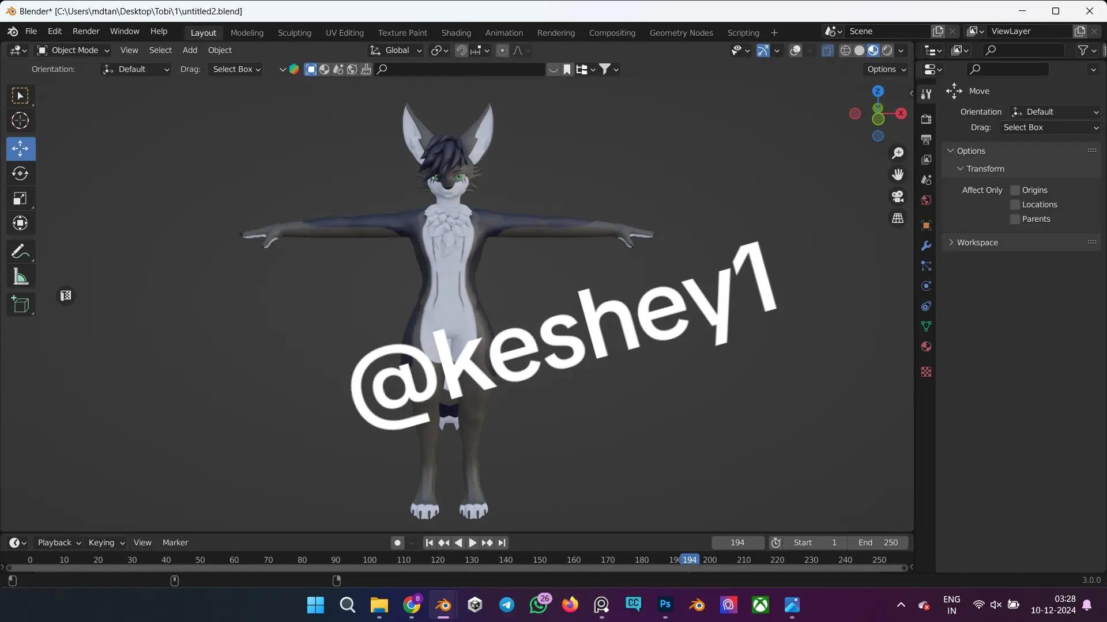Open the Render properties tab
Viewport: 1107px width, 622px height.
click(926, 119)
